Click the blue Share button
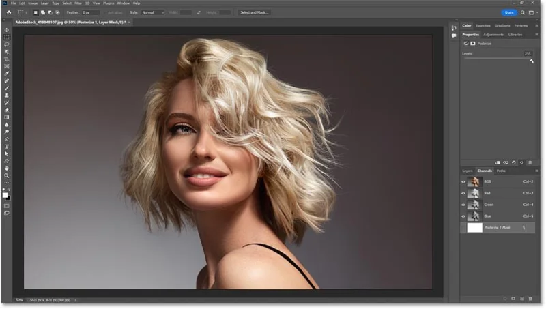The height and width of the screenshot is (309, 546). pyautogui.click(x=508, y=12)
